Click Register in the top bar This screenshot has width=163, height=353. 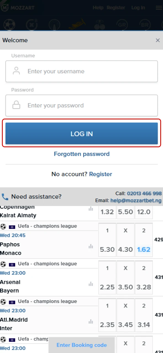[x=116, y=7]
